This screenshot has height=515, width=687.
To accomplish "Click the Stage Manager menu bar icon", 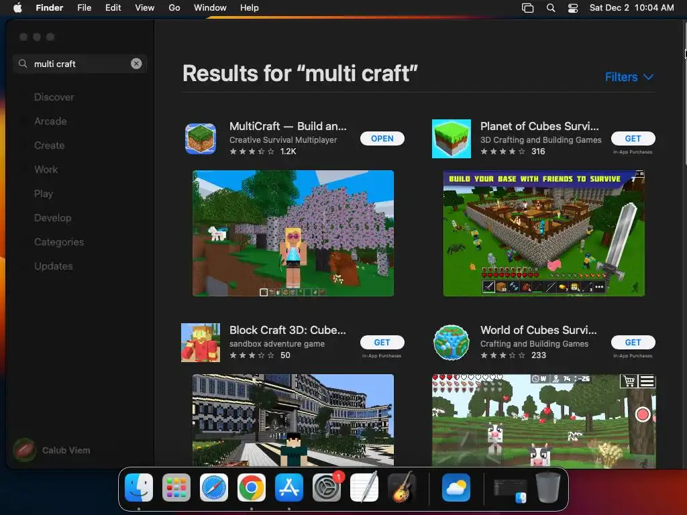I will tap(527, 8).
